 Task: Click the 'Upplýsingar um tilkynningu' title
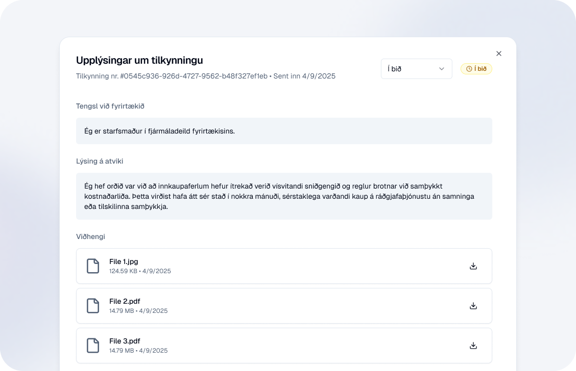(139, 60)
